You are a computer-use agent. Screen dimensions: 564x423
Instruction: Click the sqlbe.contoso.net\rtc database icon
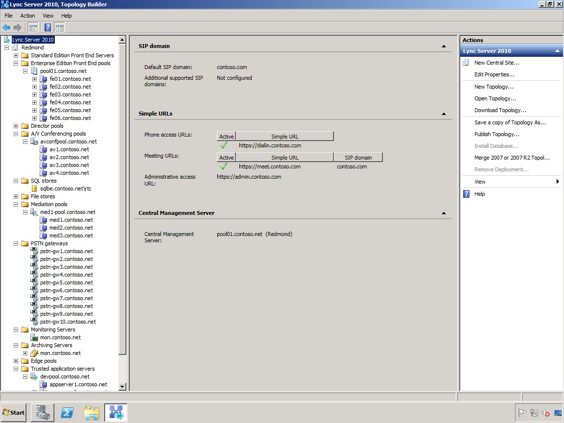34,188
